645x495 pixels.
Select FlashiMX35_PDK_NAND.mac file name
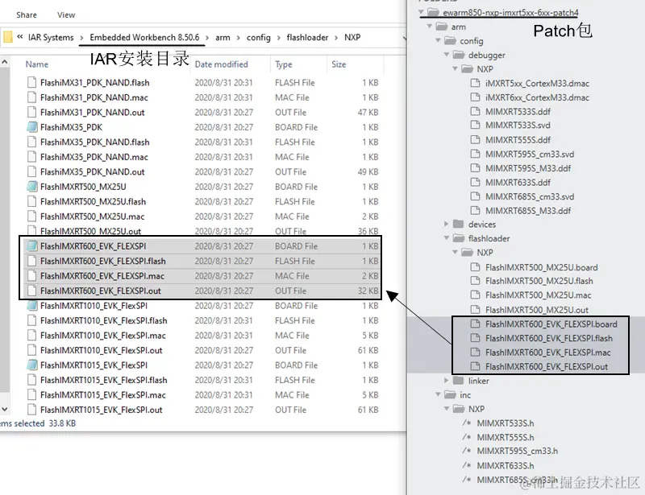94,157
